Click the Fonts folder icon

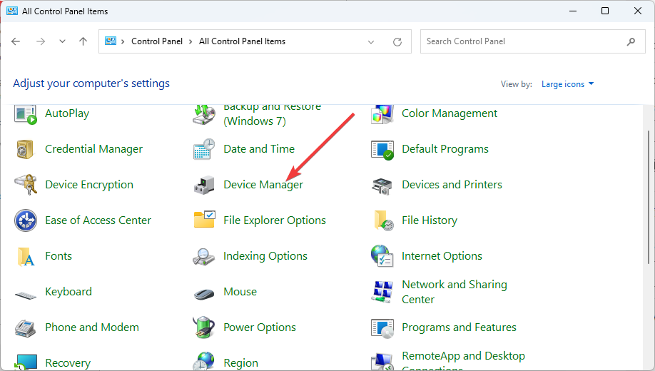(x=26, y=257)
